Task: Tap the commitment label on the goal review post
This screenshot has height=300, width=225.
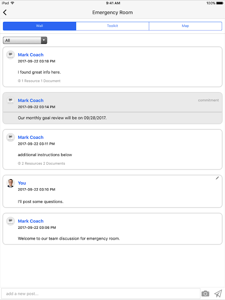Action: (208, 100)
